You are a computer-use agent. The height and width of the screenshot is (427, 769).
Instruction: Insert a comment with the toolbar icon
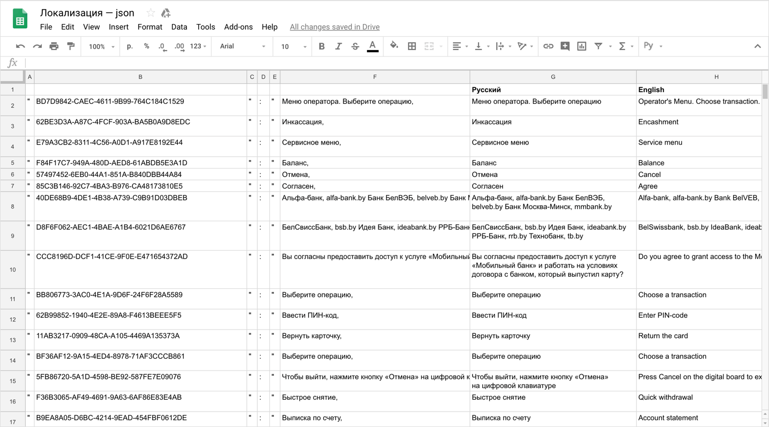(x=564, y=46)
